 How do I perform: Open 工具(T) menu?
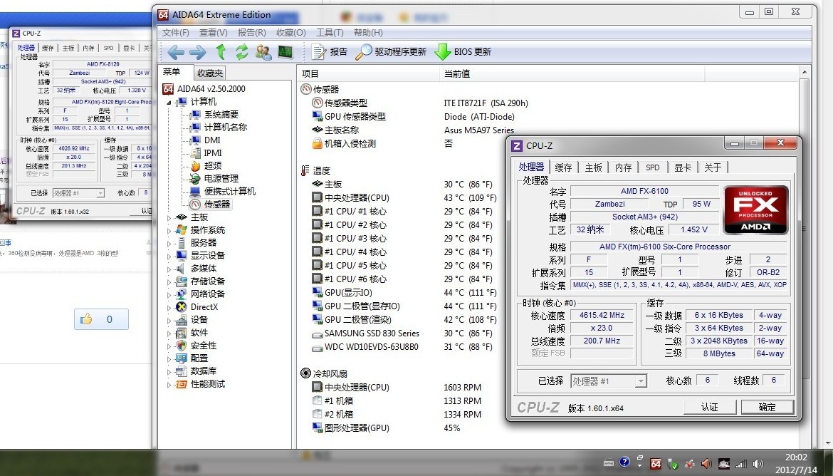tap(330, 33)
